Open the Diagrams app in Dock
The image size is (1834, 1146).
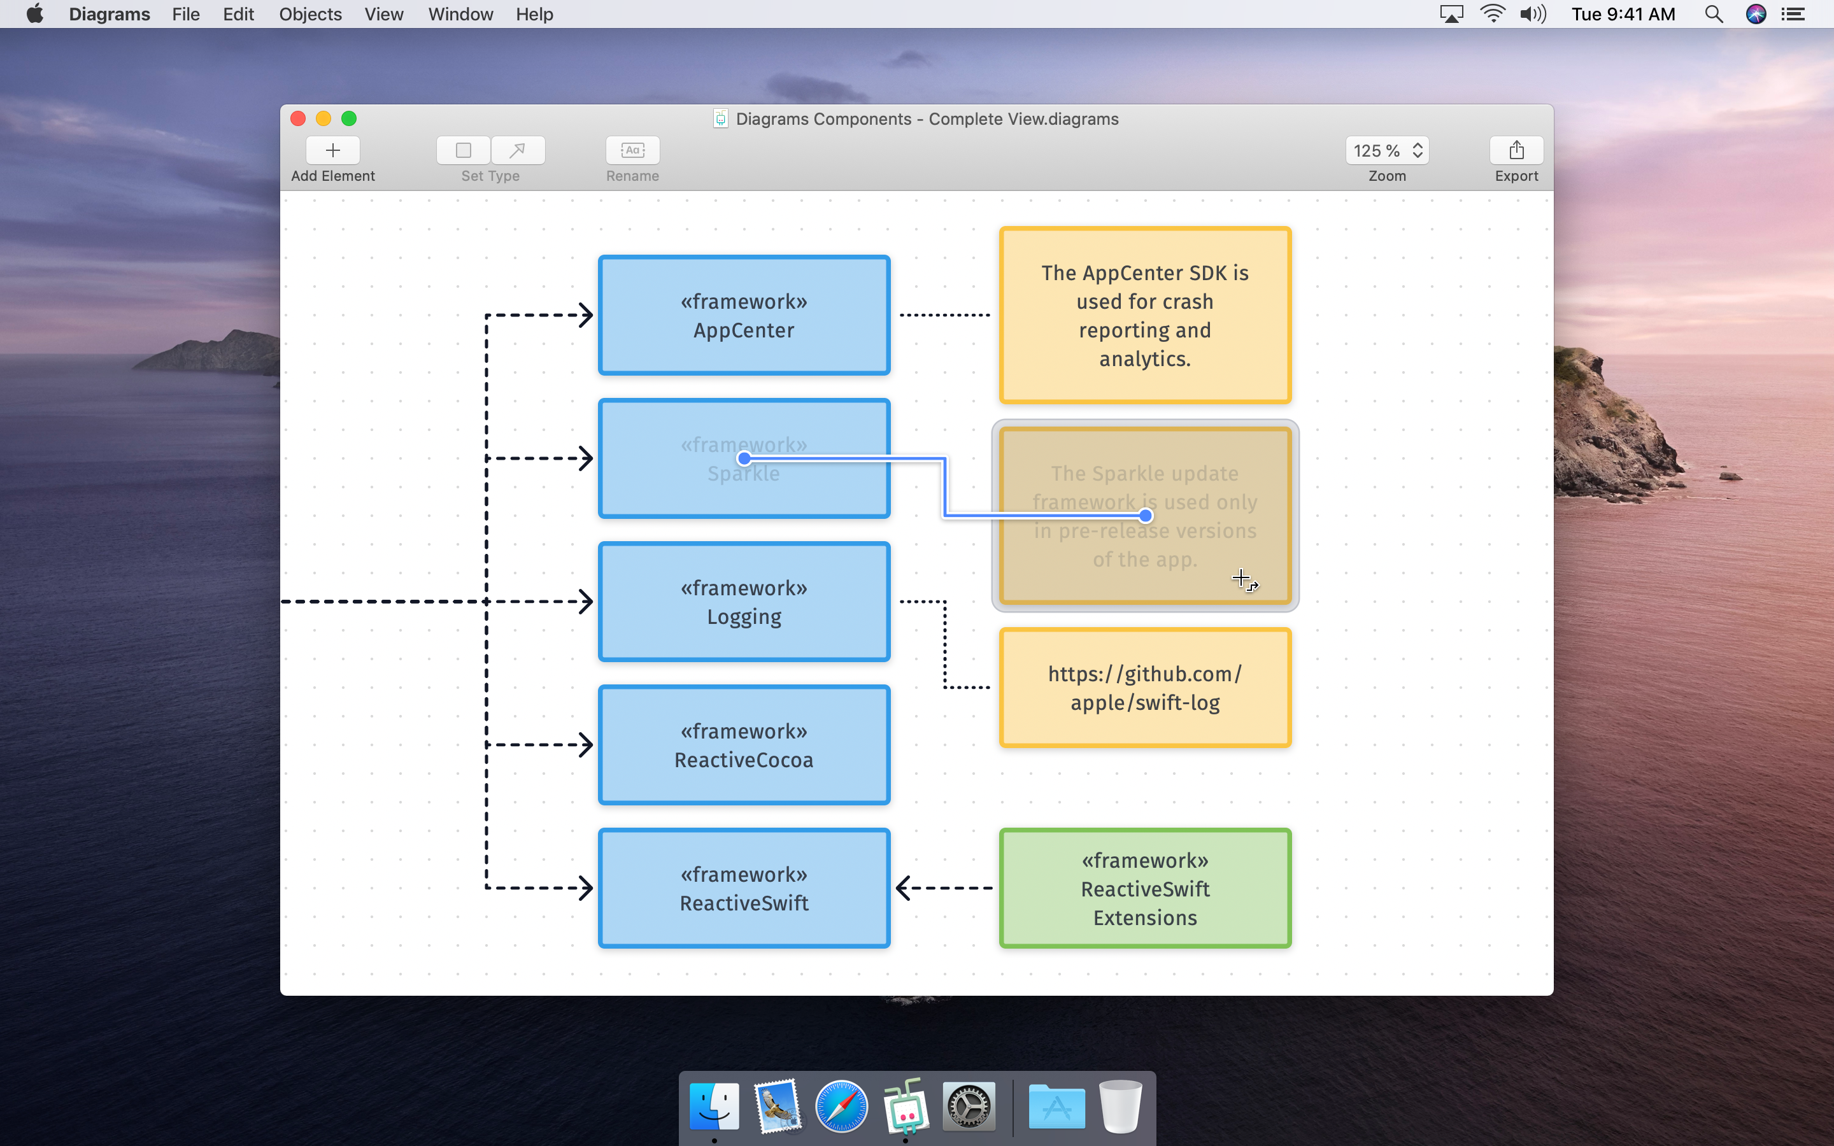pos(905,1107)
